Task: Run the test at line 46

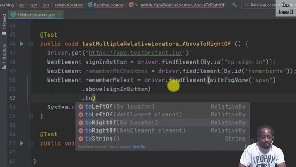Action: tap(22, 44)
